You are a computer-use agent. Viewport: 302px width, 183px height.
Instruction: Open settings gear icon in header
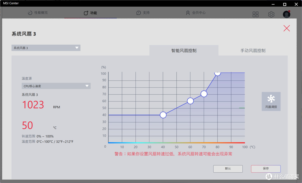pyautogui.click(x=271, y=14)
